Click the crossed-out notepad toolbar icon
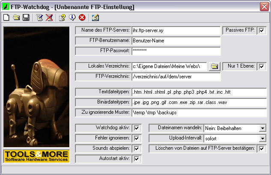 tap(49, 18)
